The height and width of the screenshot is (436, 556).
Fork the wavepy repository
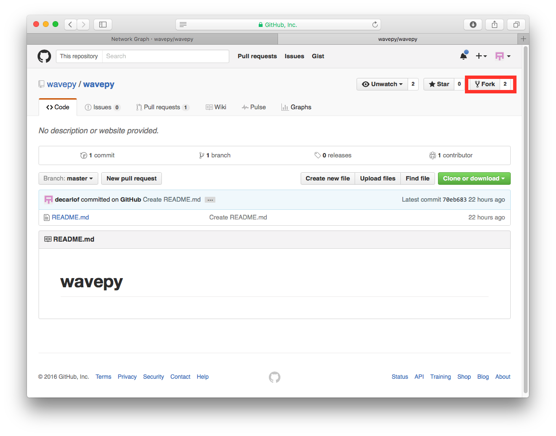point(485,84)
